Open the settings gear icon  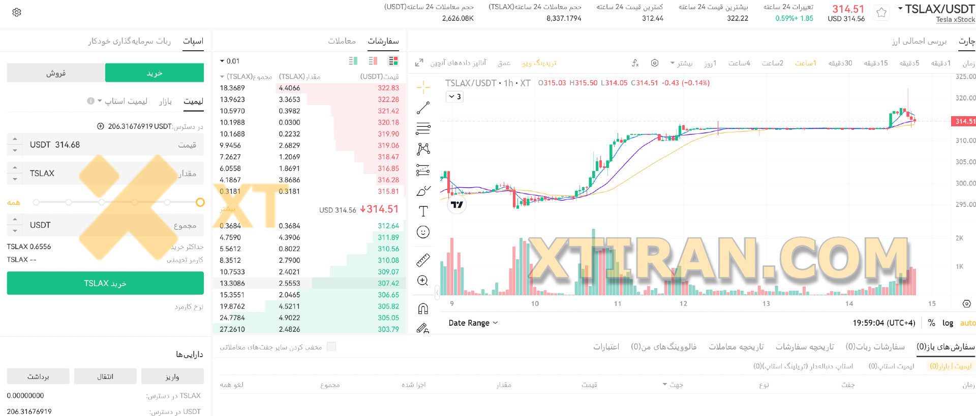pos(17,12)
